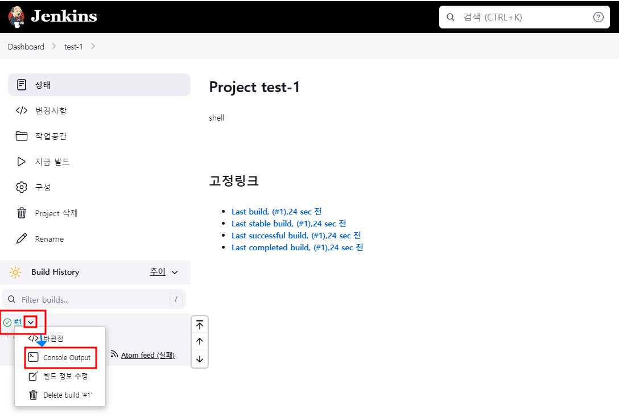Click the slash shortcut badge in filter

(176, 299)
